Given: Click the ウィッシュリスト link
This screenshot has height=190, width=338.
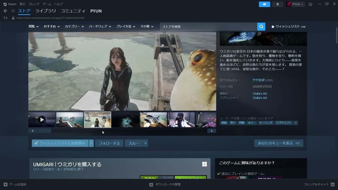Looking at the screenshot, I should (288, 27).
